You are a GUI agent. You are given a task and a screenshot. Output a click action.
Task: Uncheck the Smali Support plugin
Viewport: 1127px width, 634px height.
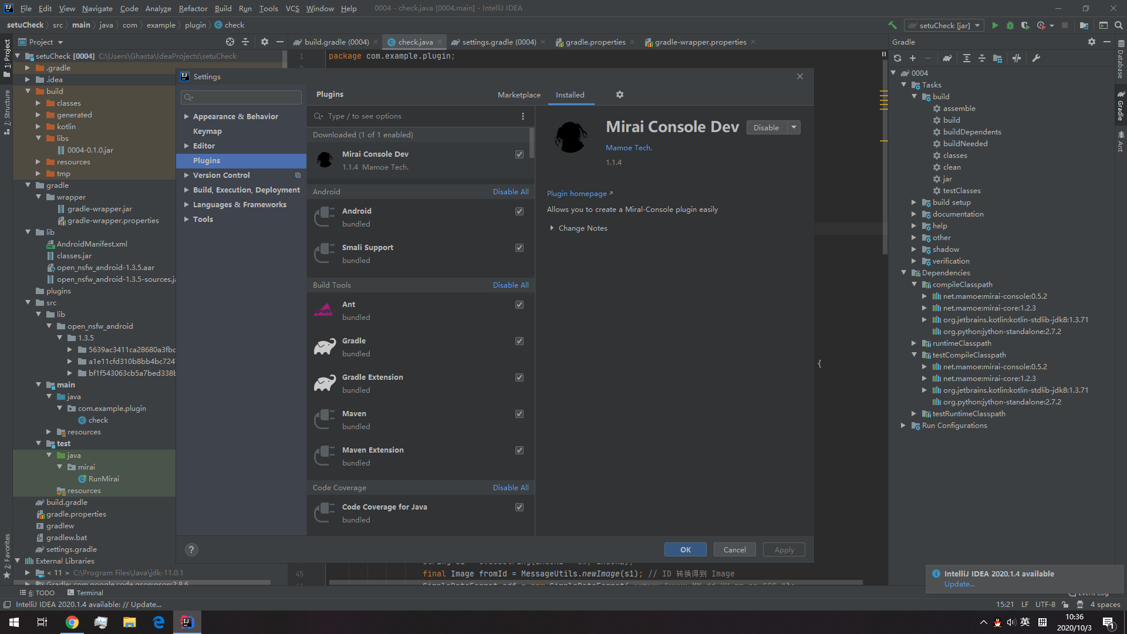click(x=519, y=248)
